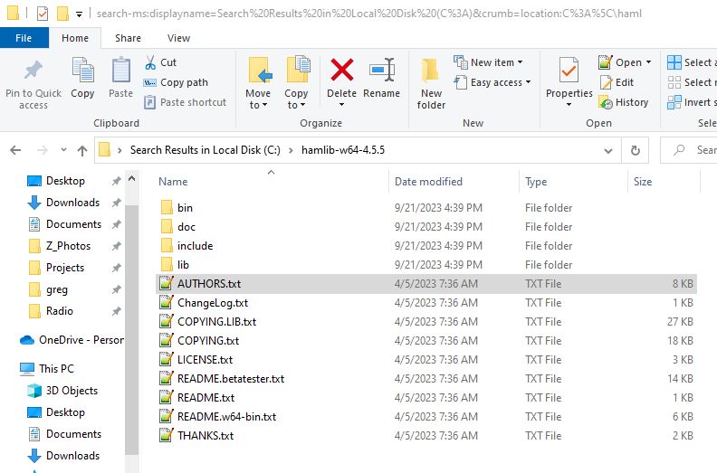Select COPYING.txt file
Viewport: 717px width, 473px height.
click(426, 340)
